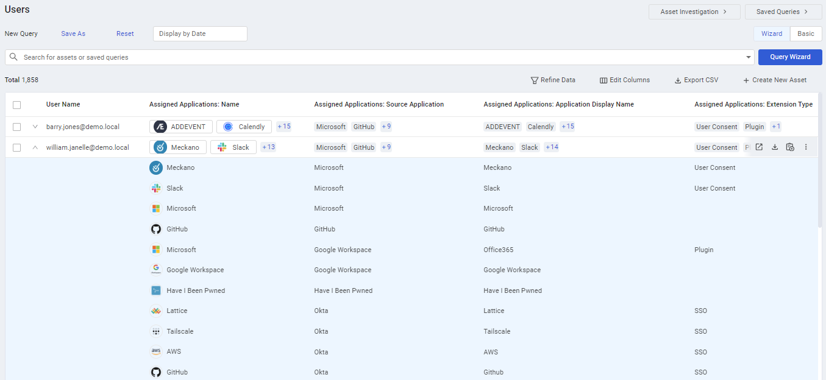Click the Edit Columns icon

coord(603,80)
